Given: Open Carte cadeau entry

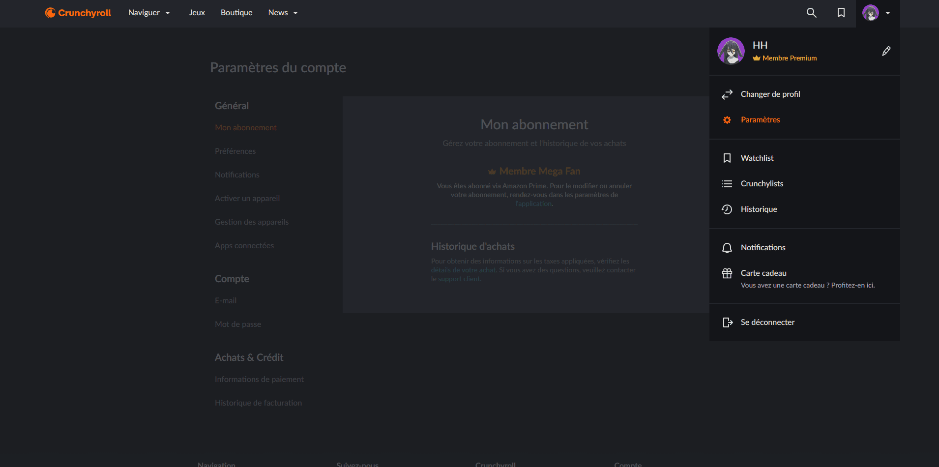Looking at the screenshot, I should (x=763, y=273).
